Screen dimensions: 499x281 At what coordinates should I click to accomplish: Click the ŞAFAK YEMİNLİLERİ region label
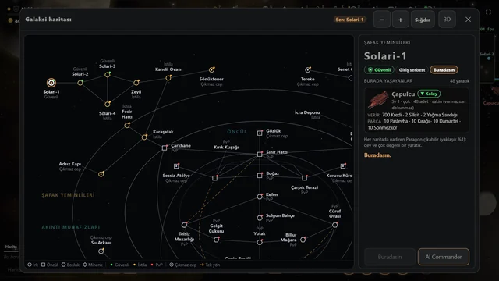click(68, 195)
